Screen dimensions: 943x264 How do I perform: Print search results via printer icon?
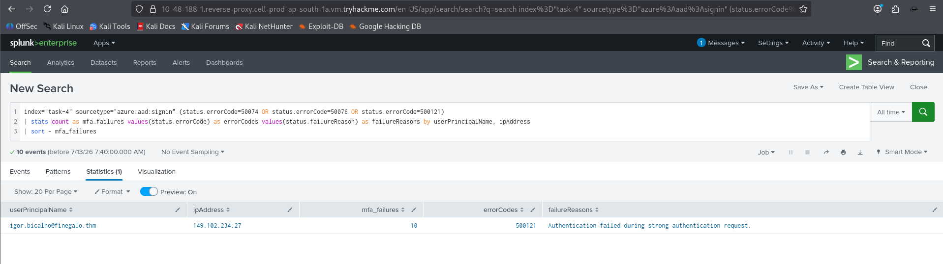(843, 152)
